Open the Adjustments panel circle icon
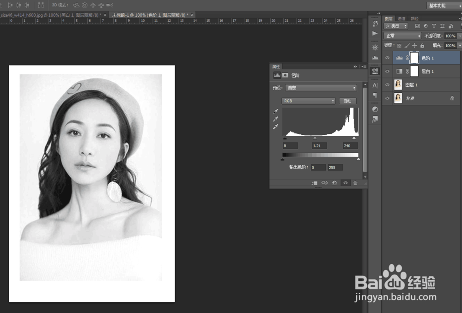The image size is (462, 313). click(375, 109)
